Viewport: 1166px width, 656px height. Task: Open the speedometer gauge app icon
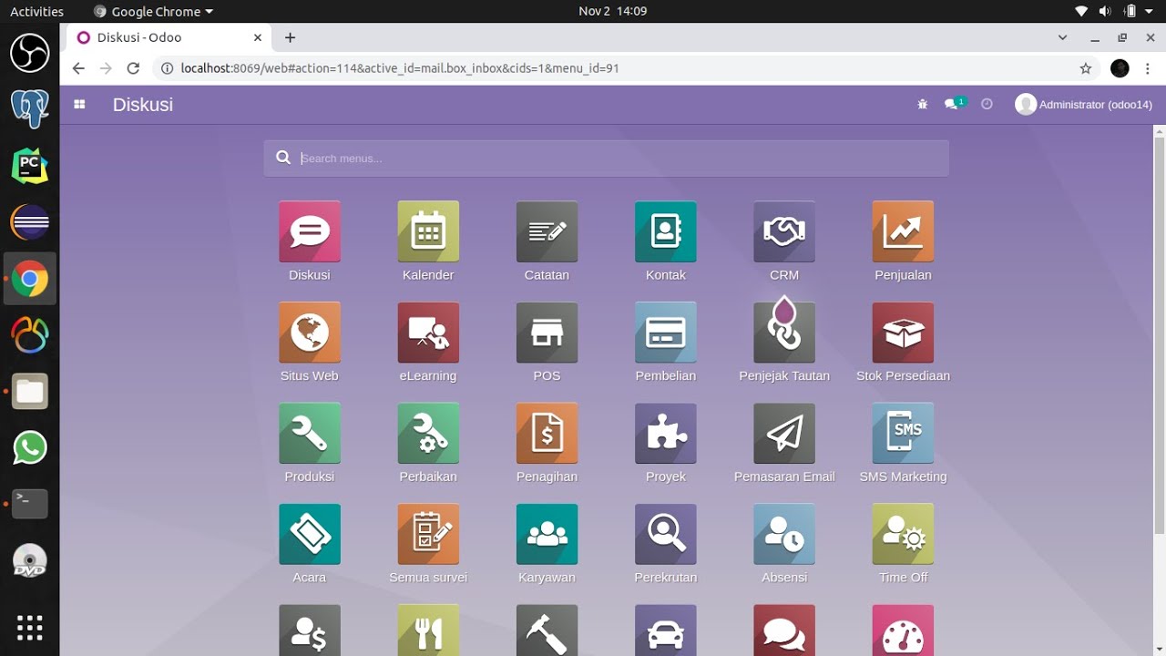click(x=903, y=630)
